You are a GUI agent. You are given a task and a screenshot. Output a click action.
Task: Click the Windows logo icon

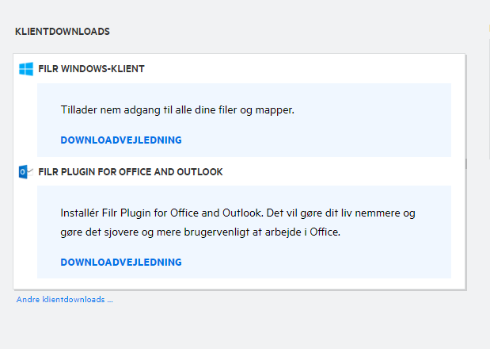[x=26, y=69]
